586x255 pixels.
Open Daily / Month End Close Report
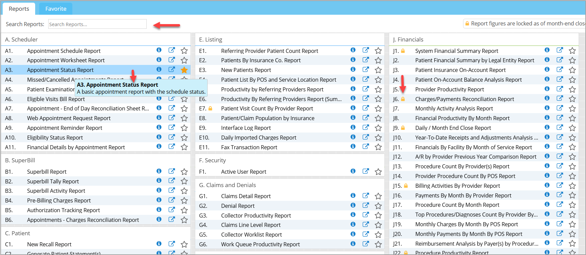coord(453,128)
